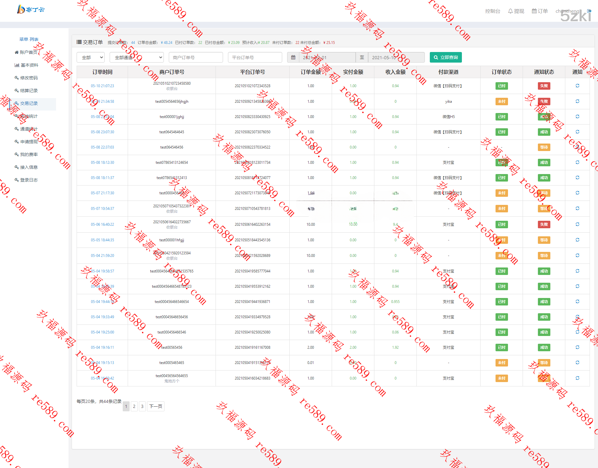
Task: Click refresh icon in test00565456 order row
Action: click(x=577, y=347)
